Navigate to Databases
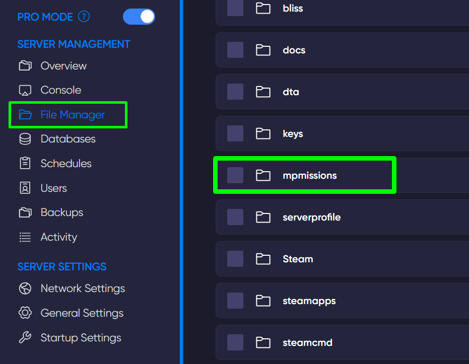469x364 pixels. pos(68,139)
